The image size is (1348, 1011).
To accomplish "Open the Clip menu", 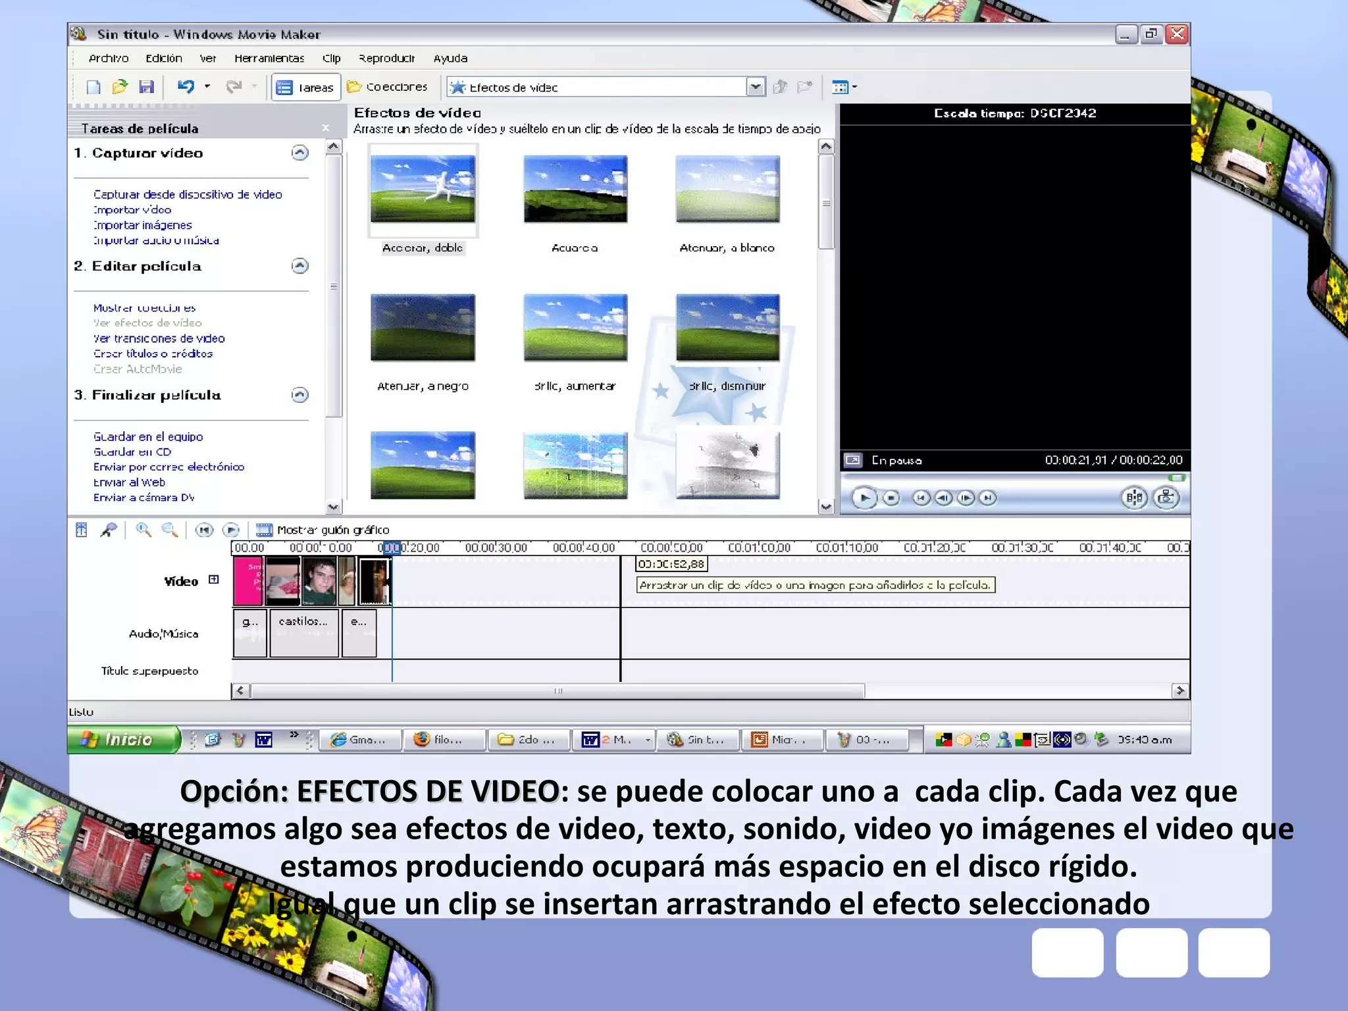I will [x=331, y=59].
